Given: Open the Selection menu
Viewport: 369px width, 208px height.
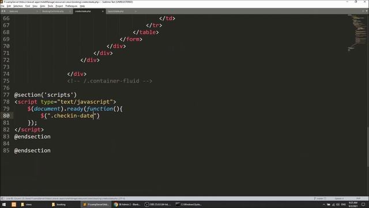Looking at the screenshot, I should pyautogui.click(x=18, y=6).
